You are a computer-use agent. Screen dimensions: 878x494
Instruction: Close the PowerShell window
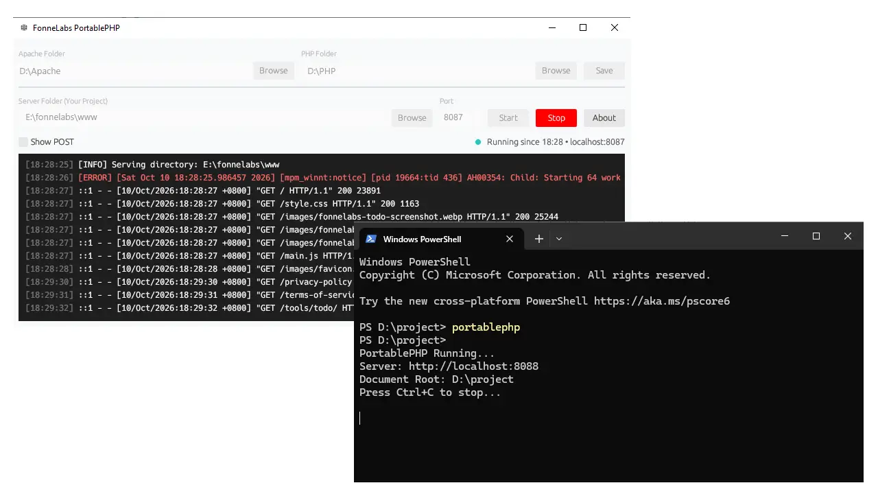pyautogui.click(x=848, y=236)
